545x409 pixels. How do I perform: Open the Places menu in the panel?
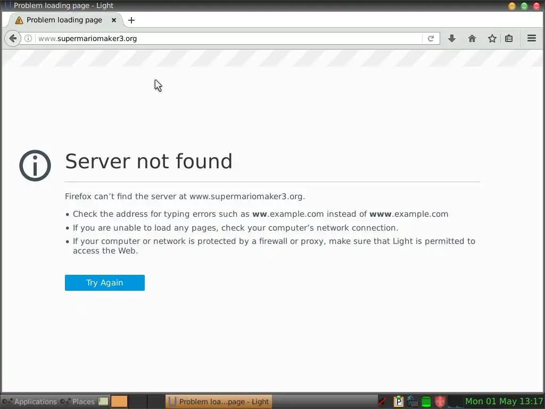coord(77,402)
